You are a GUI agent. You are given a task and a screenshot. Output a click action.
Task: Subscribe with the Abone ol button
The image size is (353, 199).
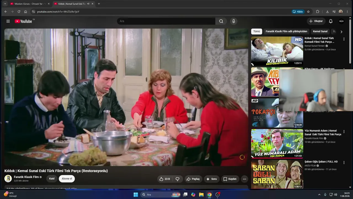point(67,179)
